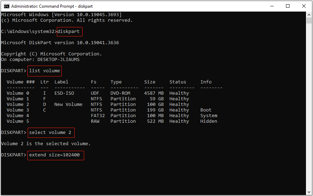Click the 'C:\Windows\system32>' prompt text
The image size is (313, 196).
[x=29, y=32]
